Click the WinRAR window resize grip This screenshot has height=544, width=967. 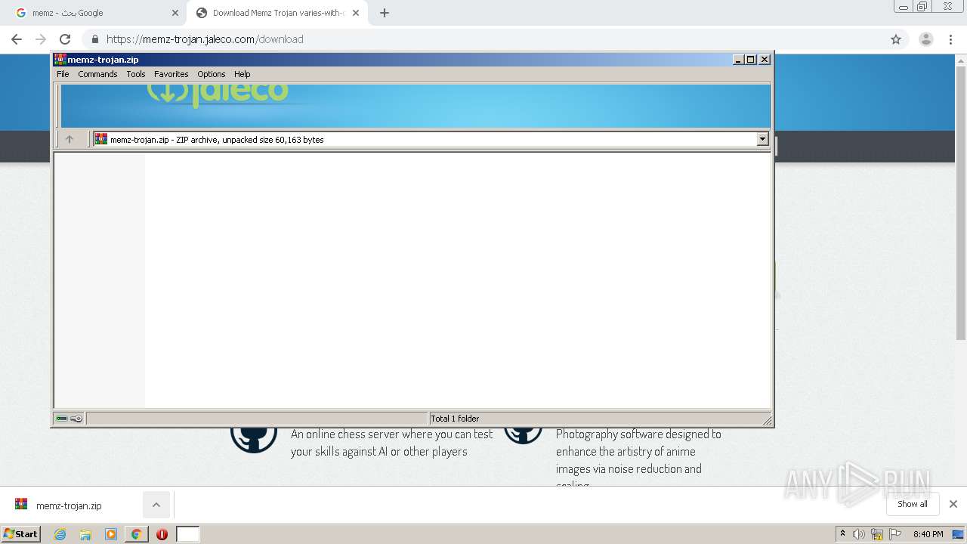[767, 420]
